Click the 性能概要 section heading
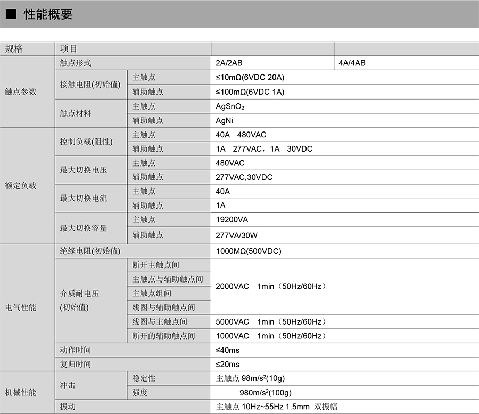This screenshot has height=414, width=479. point(48,15)
